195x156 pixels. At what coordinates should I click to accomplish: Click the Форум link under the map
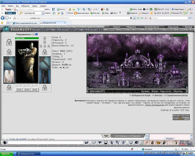[x=155, y=91]
